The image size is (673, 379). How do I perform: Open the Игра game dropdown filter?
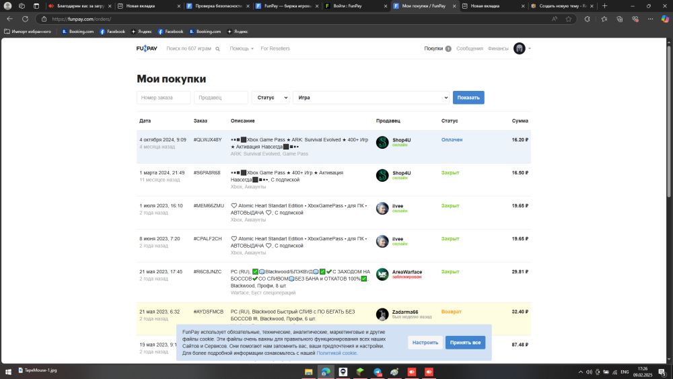pos(371,98)
